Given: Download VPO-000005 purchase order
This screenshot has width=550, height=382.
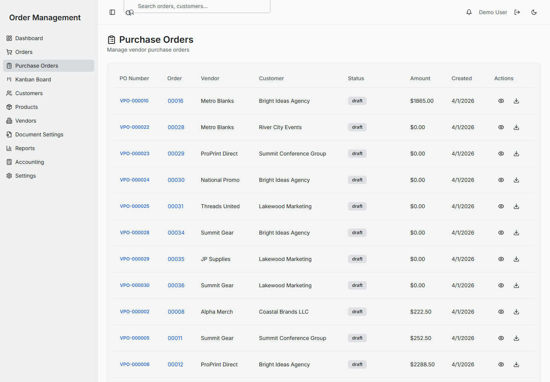Looking at the screenshot, I should click(x=516, y=338).
